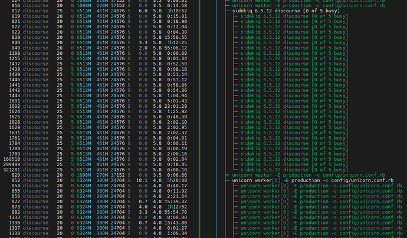Click PID 822 discourse process
Viewport: 407px width, 238px height.
tap(16, 27)
